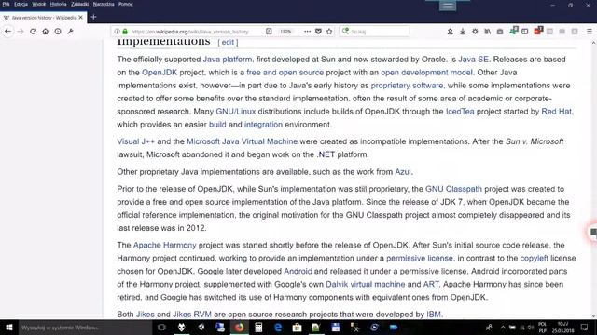Open Task View on the taskbar
This screenshot has width=597, height=335.
[x=161, y=328]
